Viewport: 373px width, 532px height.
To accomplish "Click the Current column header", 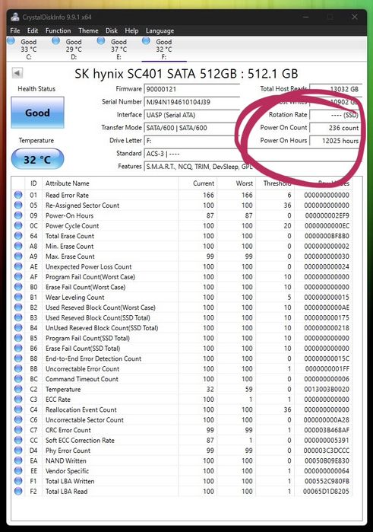I will coord(198,183).
